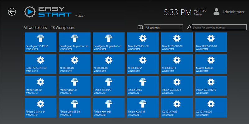Click the gear icon on Master 4434.0
This screenshot has width=249, height=124.
coord(211,60)
